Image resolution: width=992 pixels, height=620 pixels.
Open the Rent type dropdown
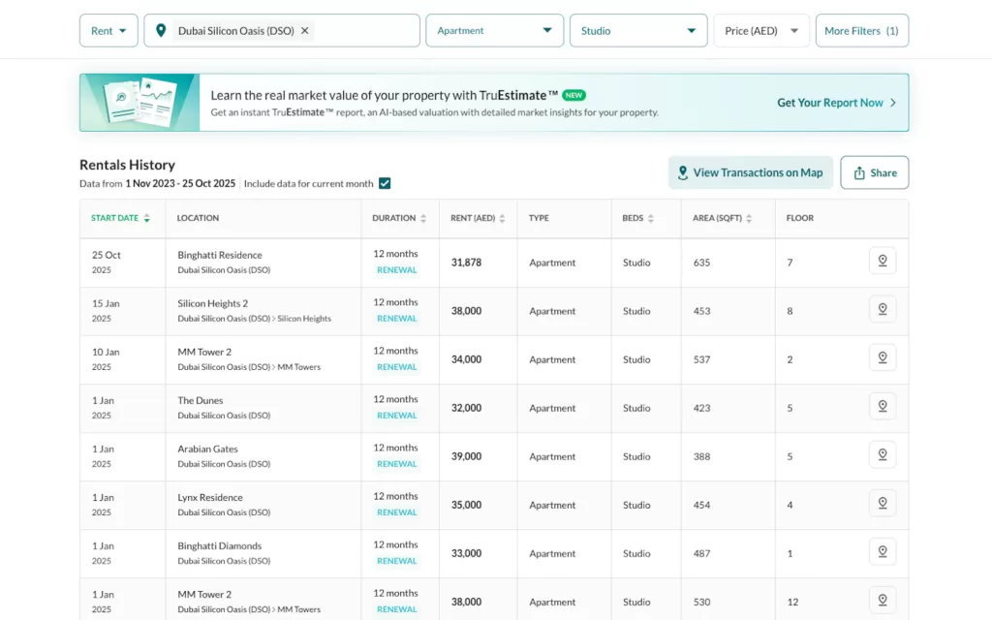tap(108, 31)
